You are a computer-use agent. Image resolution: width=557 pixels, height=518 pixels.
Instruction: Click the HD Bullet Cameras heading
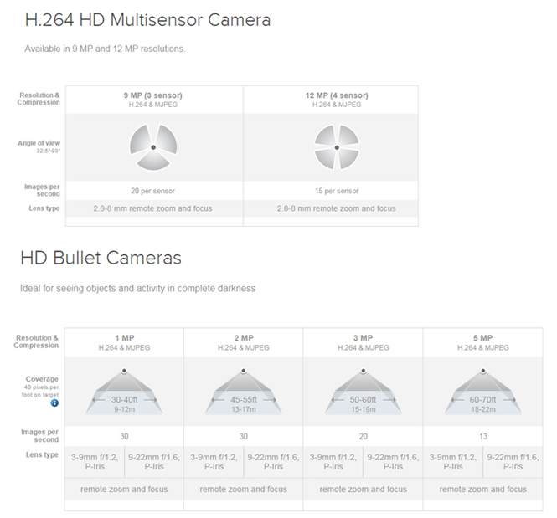(101, 258)
